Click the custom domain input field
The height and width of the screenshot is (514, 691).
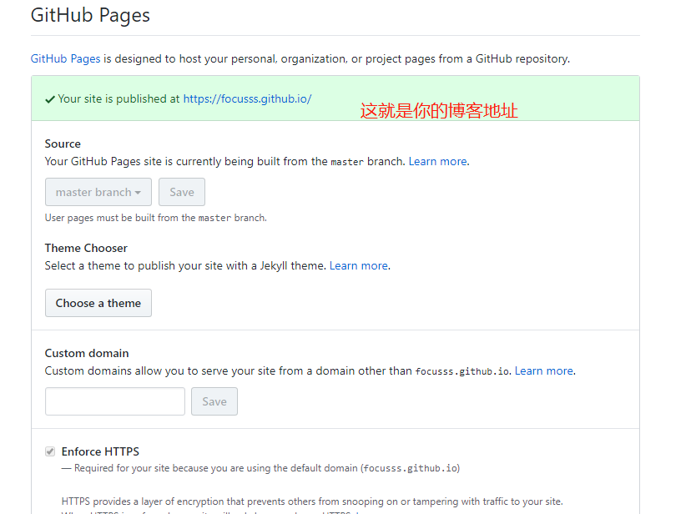[114, 401]
